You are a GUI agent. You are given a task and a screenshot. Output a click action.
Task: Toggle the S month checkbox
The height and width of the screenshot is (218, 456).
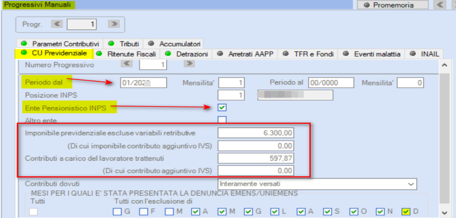pos(327,211)
